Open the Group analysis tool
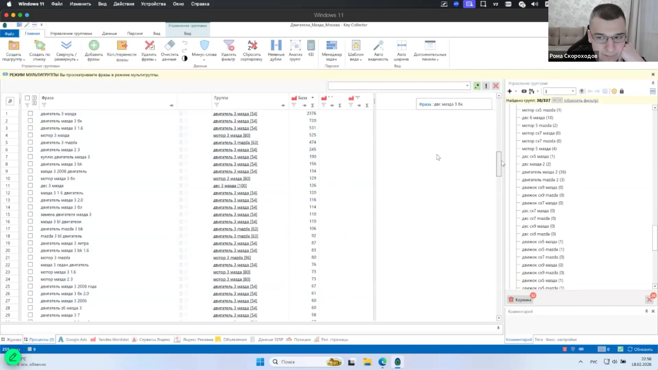Image resolution: width=658 pixels, height=370 pixels. 295,45
